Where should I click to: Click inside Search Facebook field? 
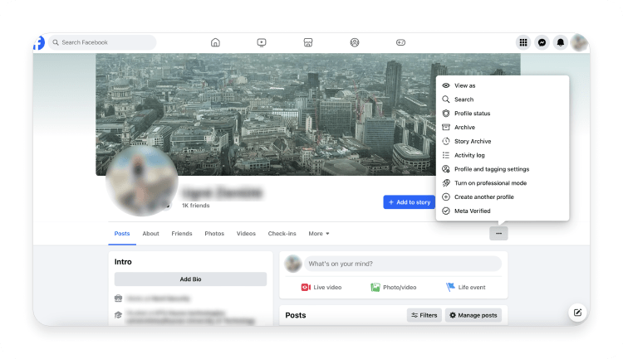(102, 42)
